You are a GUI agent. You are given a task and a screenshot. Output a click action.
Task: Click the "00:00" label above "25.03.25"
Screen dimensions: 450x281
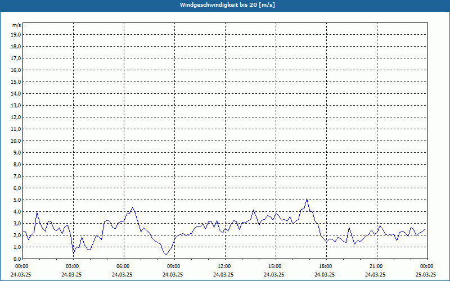click(x=427, y=266)
